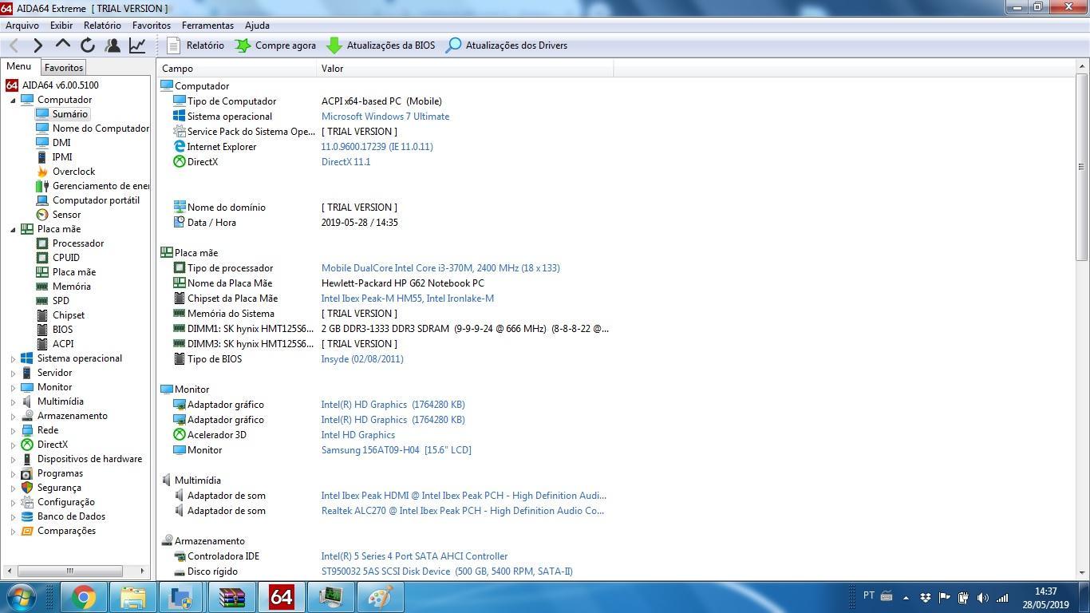Refresh the page with the circular arrow icon
Image resolution: width=1090 pixels, height=613 pixels.
coord(88,45)
